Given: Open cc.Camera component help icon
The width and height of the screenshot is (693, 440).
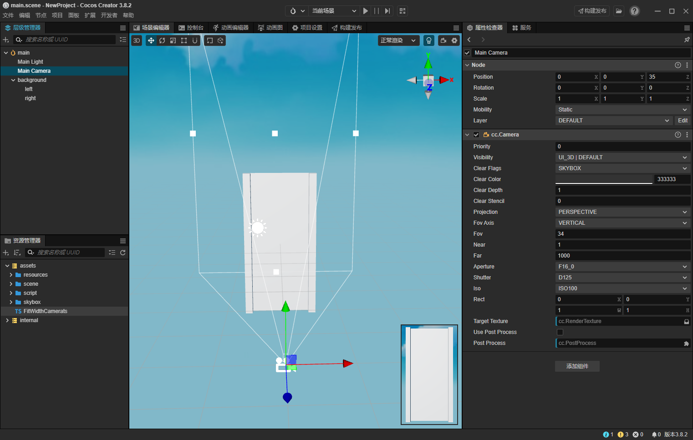Looking at the screenshot, I should 678,135.
